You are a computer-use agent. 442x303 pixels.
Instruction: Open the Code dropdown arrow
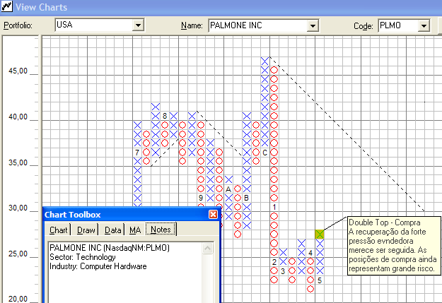tap(424, 25)
